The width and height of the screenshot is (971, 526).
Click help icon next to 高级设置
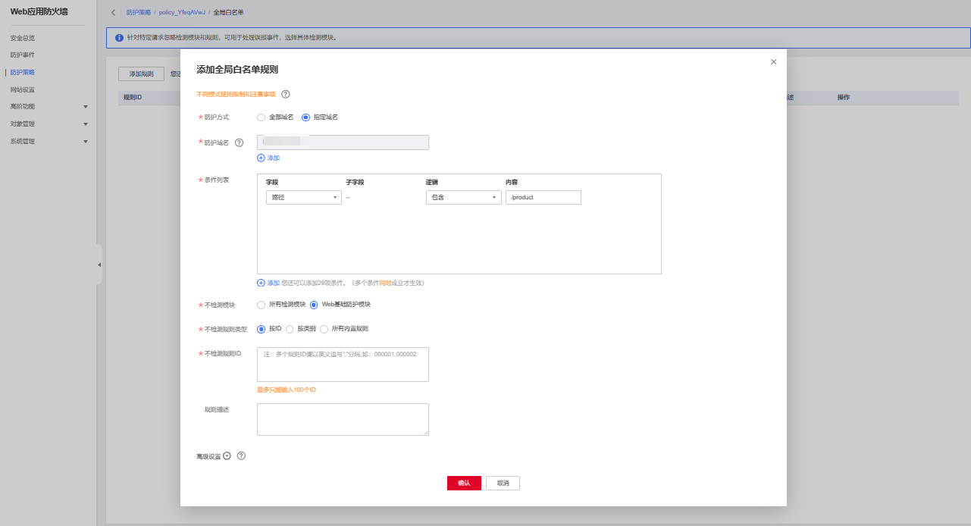[241, 456]
